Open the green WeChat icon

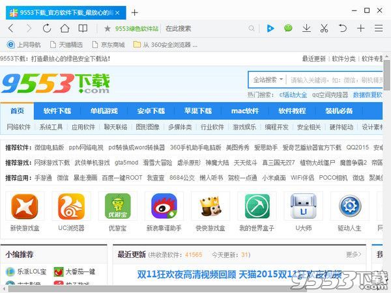point(288,28)
